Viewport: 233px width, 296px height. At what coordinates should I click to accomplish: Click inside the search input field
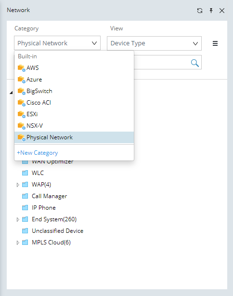162,62
